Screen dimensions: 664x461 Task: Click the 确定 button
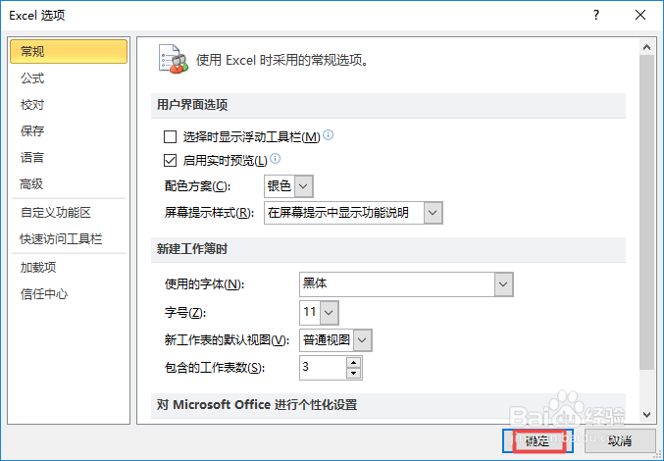click(537, 441)
